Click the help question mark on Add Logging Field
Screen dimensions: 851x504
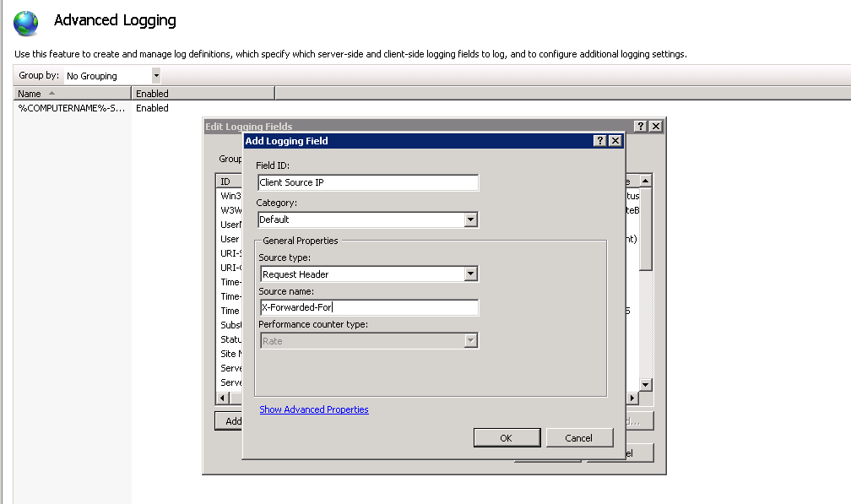click(599, 140)
